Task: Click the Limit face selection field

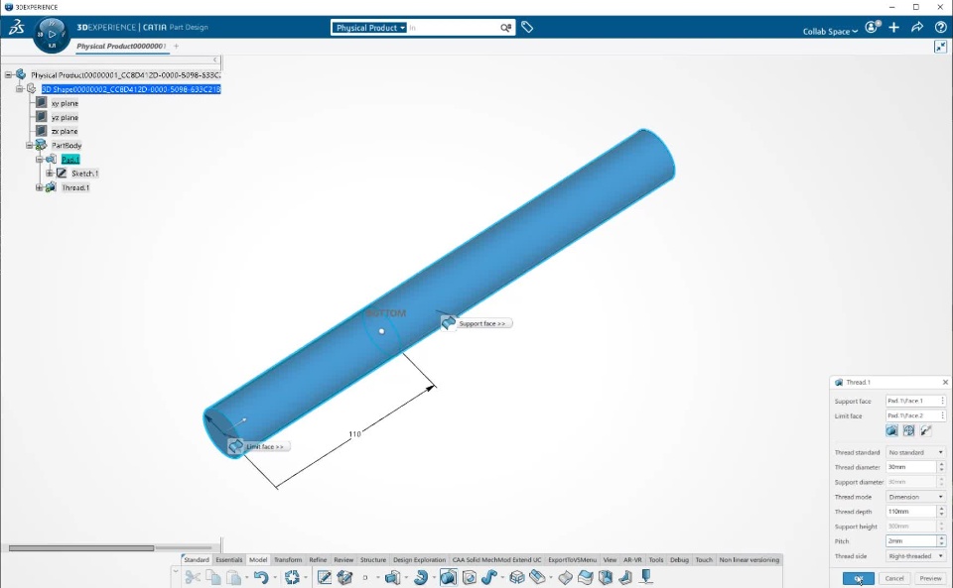Action: (x=915, y=415)
